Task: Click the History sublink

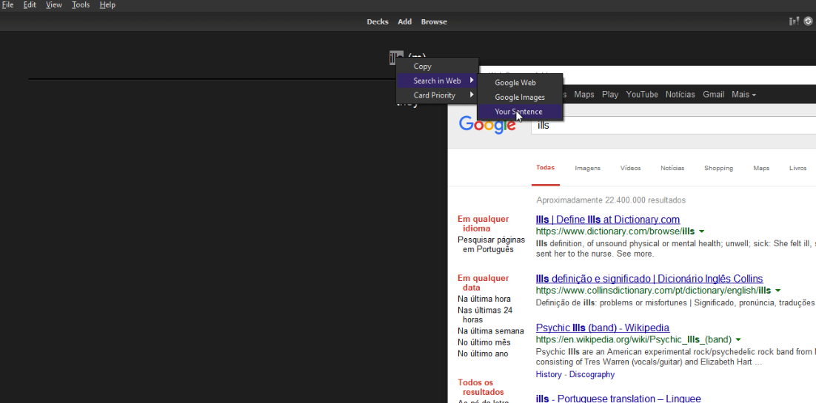Action: click(x=549, y=374)
